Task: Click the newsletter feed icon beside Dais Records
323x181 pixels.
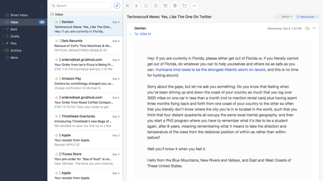Action: (56, 41)
